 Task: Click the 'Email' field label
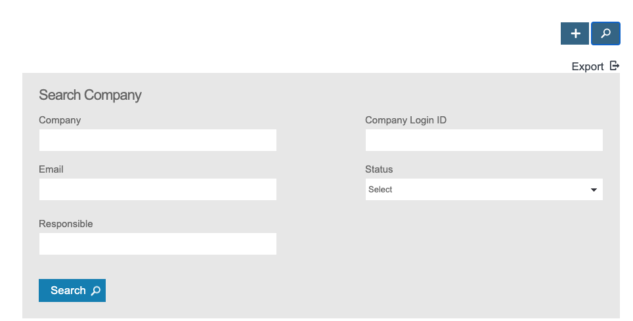click(51, 169)
